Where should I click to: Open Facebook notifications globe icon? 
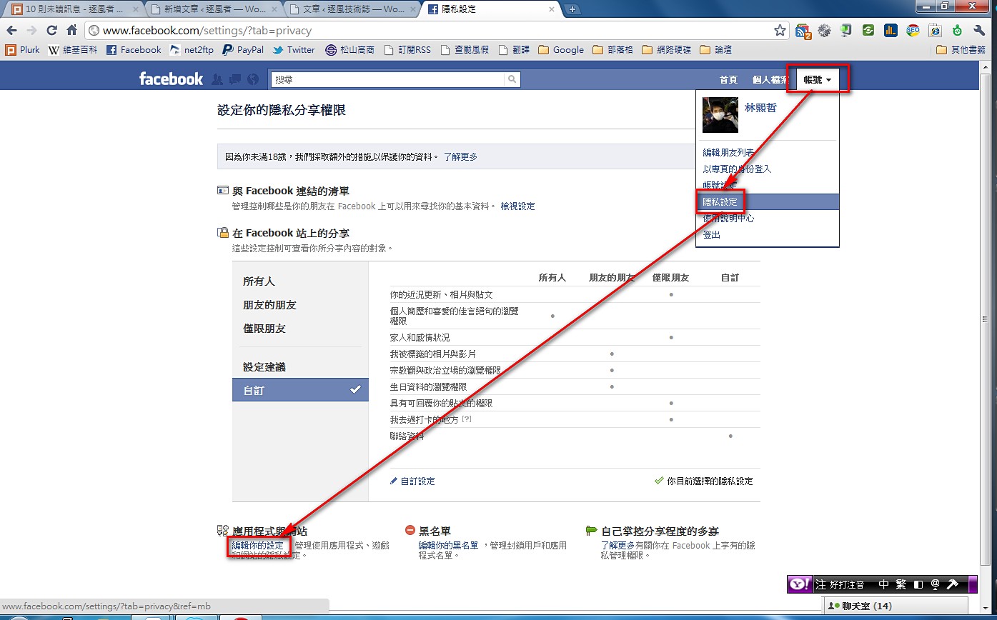click(252, 79)
